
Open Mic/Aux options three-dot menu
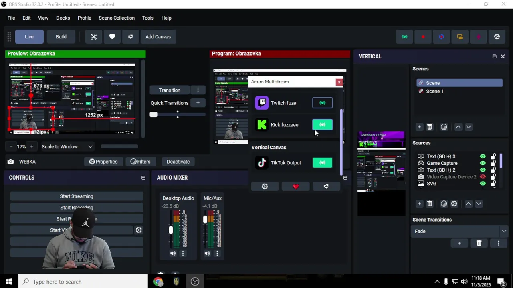(217, 253)
